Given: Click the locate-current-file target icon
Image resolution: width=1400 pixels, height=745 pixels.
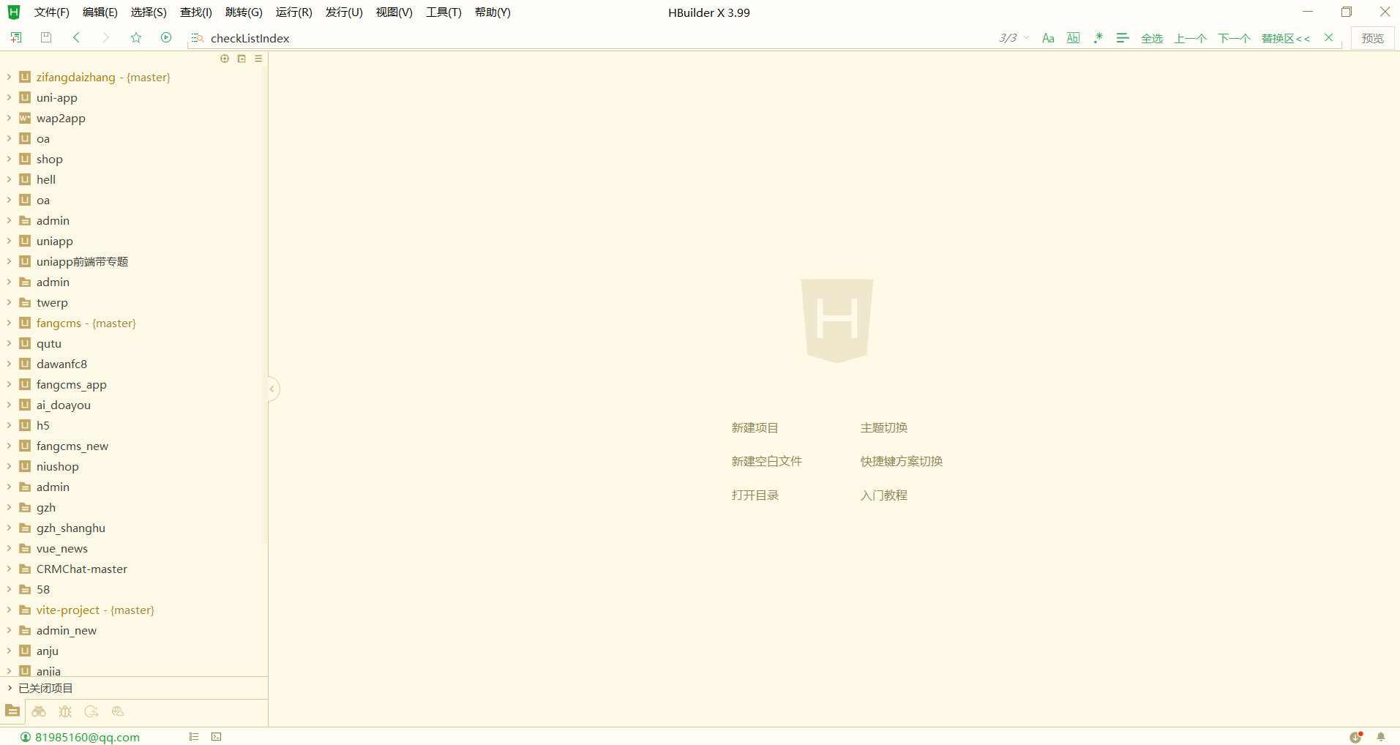Looking at the screenshot, I should tap(225, 59).
